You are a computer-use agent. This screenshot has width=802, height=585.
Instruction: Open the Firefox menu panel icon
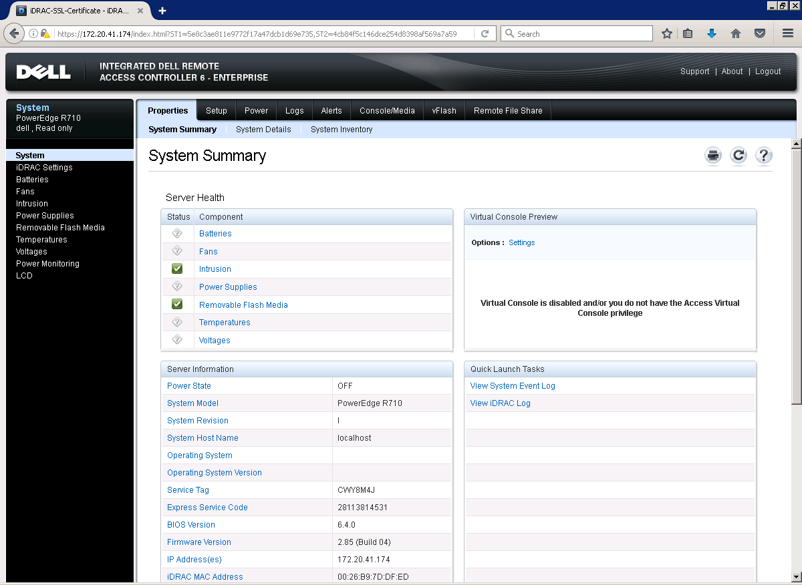(x=786, y=33)
